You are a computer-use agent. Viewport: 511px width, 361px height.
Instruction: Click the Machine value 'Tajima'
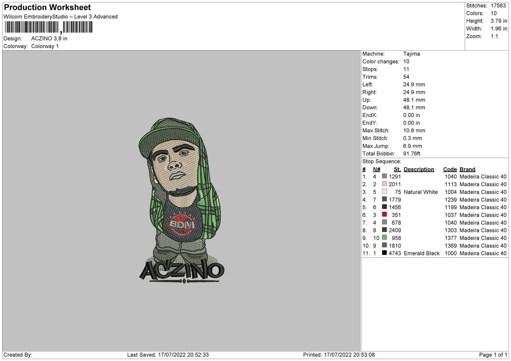pos(412,54)
